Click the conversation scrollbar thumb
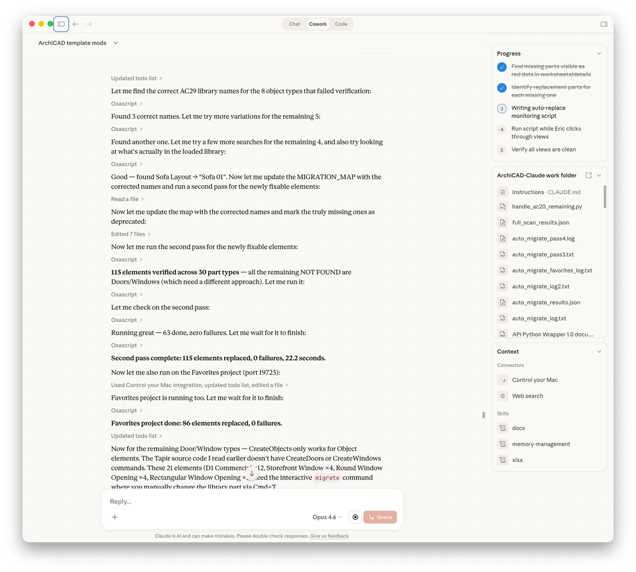 (483, 415)
